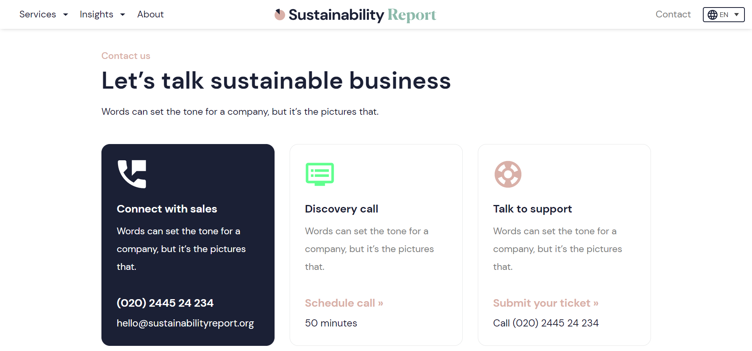Expand the Insights dropdown arrow
This screenshot has height=351, width=752.
123,15
